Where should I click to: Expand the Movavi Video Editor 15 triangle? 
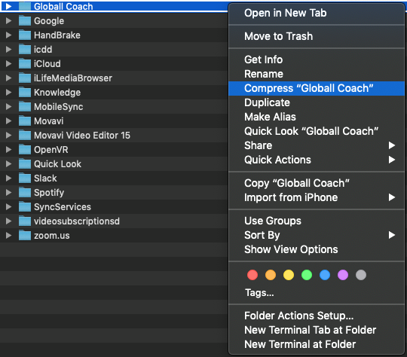pos(8,135)
